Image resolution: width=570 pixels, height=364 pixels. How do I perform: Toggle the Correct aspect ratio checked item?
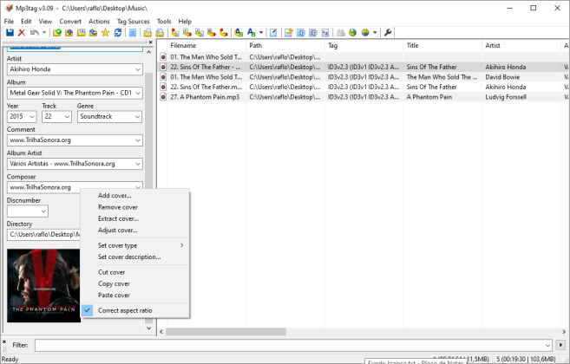(x=134, y=310)
